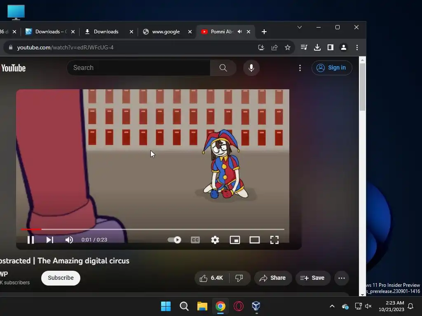Close the second Downloads tab
Image resolution: width=422 pixels, height=316 pixels.
click(131, 32)
